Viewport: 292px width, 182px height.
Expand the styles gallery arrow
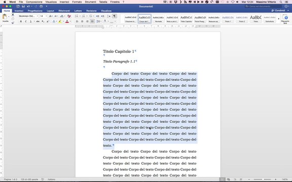pyautogui.click(x=279, y=19)
